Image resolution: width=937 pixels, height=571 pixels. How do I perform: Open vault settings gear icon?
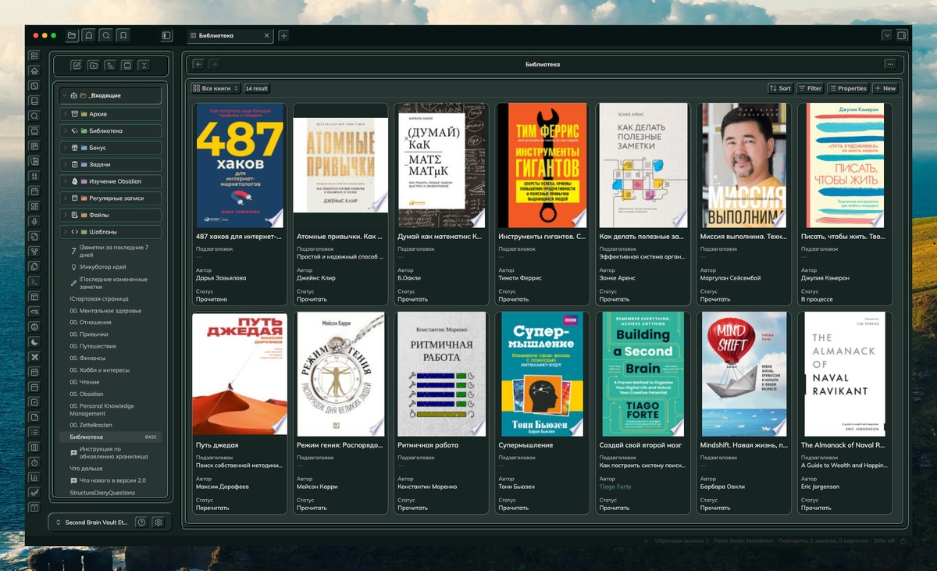pyautogui.click(x=159, y=523)
